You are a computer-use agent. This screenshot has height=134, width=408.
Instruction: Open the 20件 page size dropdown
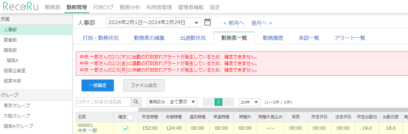(249, 102)
